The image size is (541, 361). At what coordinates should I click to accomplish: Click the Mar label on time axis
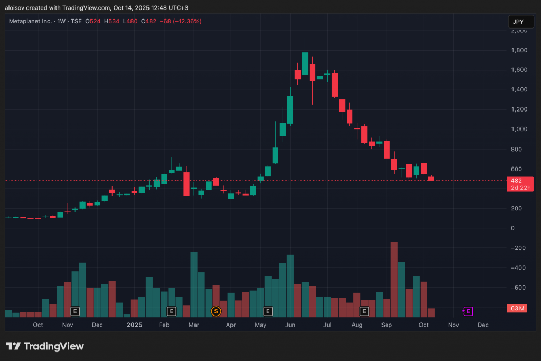point(194,325)
